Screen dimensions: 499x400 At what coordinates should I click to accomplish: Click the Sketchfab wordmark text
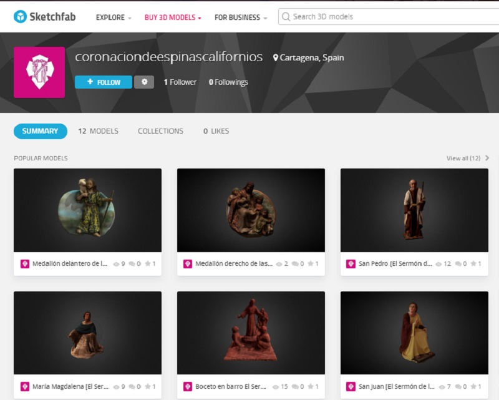(x=52, y=17)
